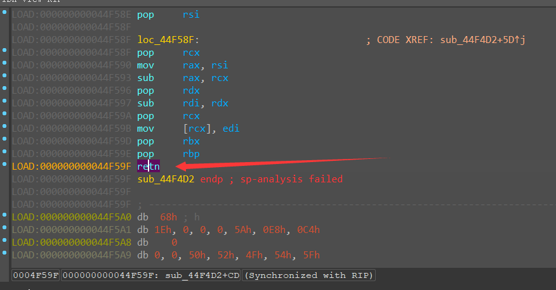Select mov [rcx], edi instruction
The image size is (556, 290).
189,129
